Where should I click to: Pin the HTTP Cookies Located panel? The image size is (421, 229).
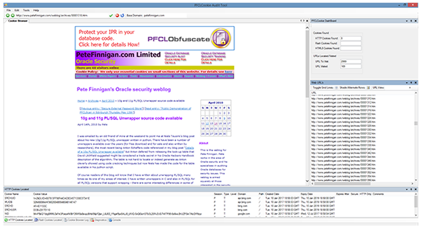411,189
